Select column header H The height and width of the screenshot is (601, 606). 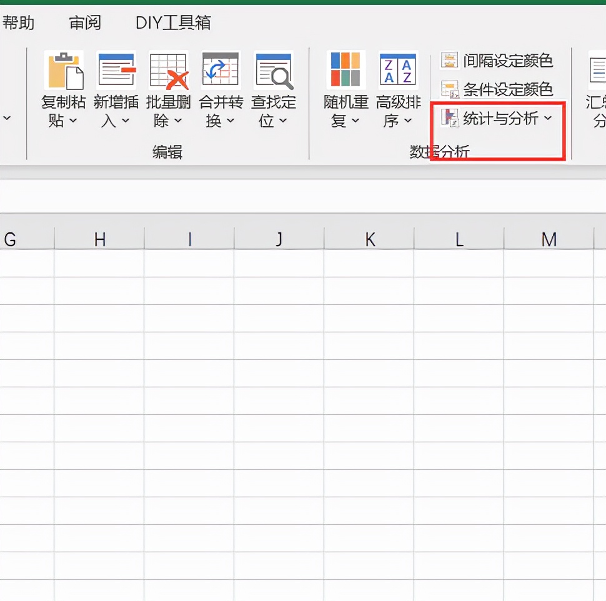99,239
